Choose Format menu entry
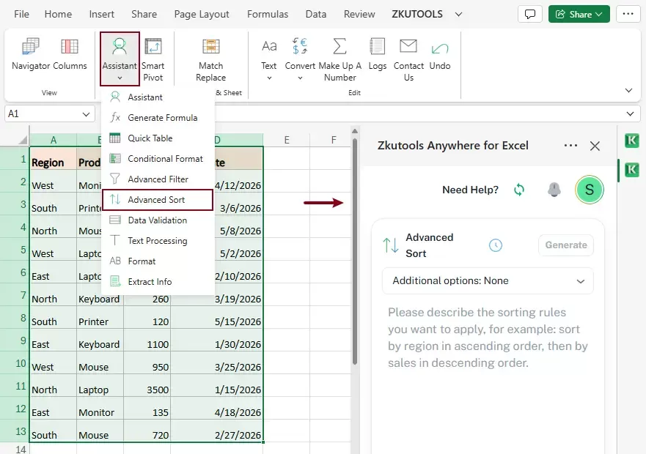The image size is (646, 454). pyautogui.click(x=158, y=261)
